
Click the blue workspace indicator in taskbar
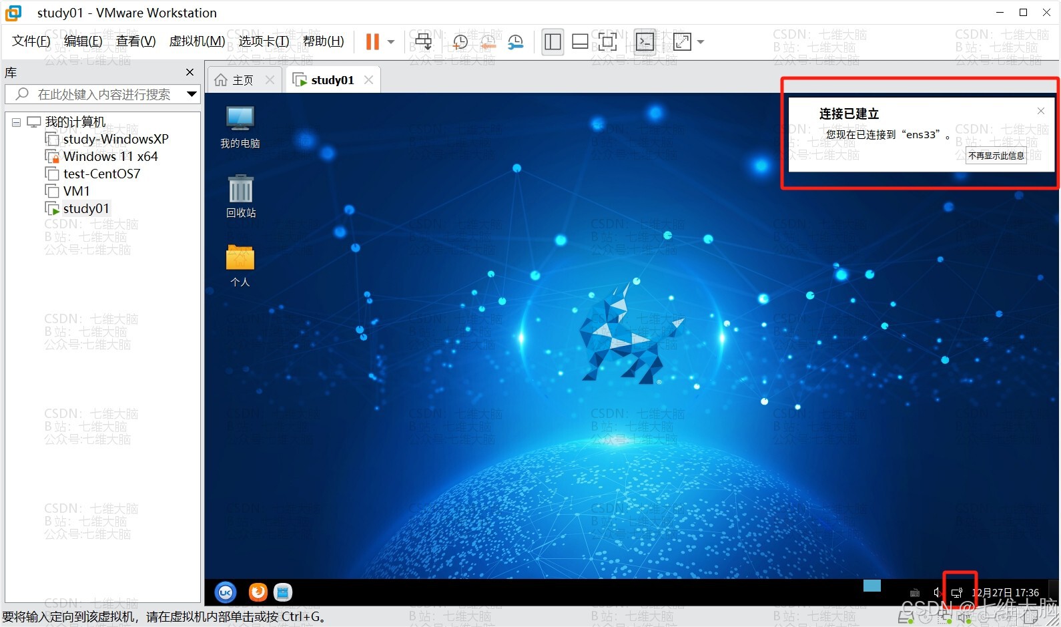(x=872, y=586)
